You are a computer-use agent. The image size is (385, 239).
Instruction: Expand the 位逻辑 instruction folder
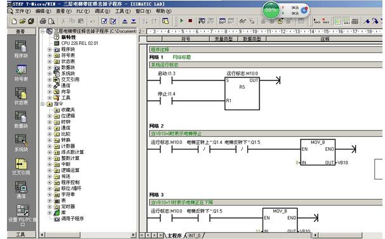click(49, 116)
